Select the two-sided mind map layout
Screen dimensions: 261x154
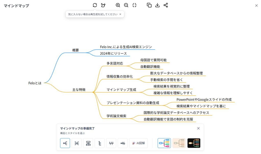pyautogui.click(x=76, y=143)
